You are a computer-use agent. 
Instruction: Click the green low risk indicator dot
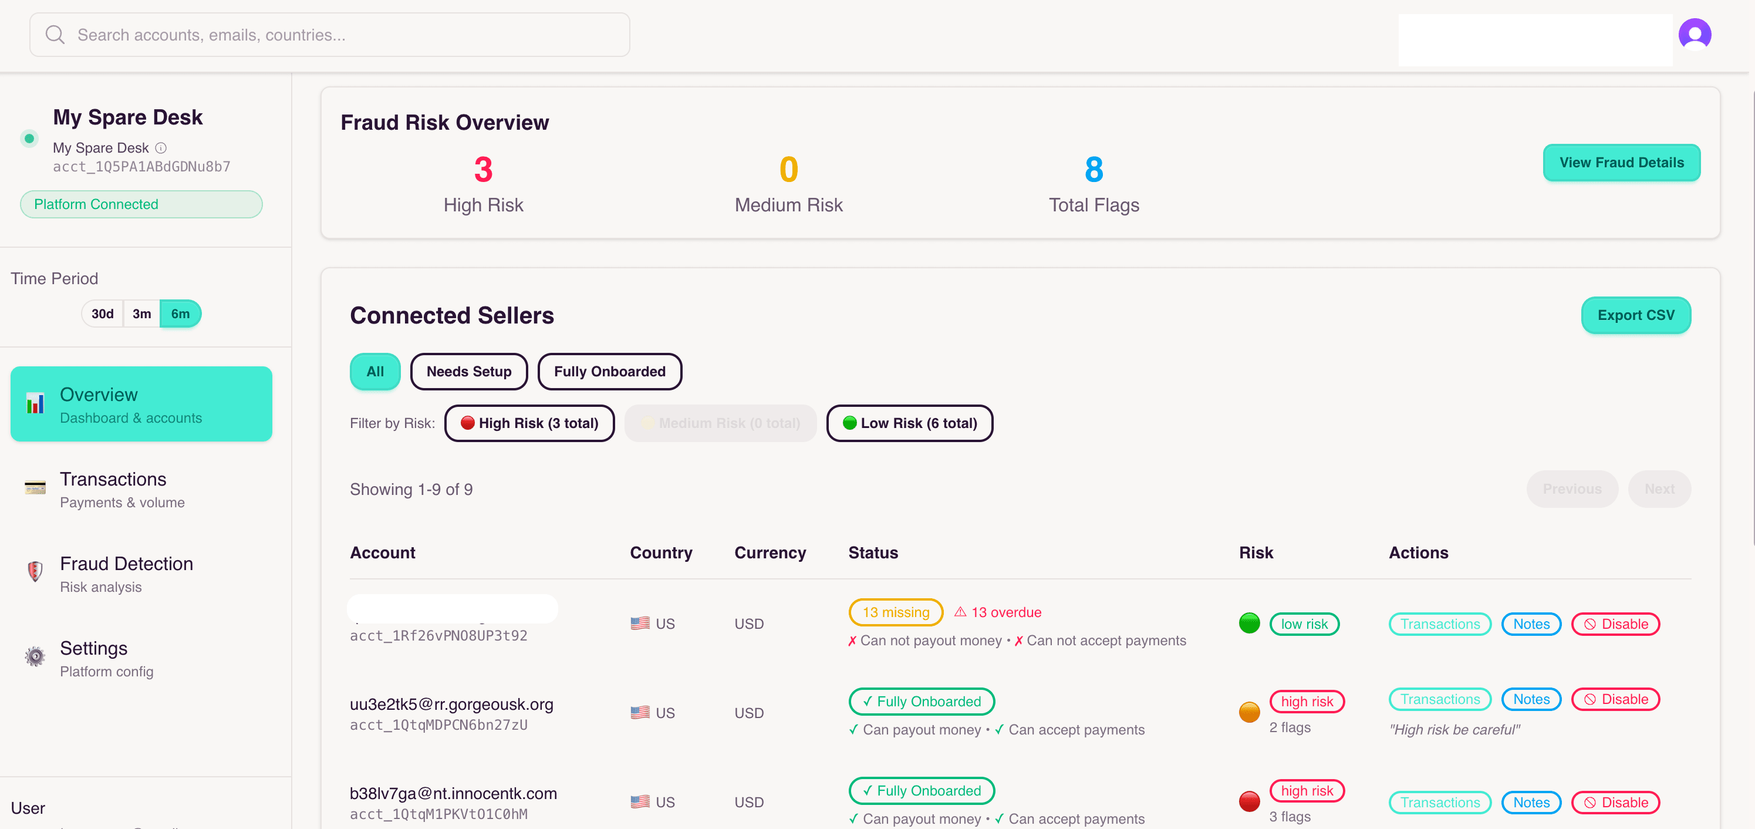(1249, 622)
